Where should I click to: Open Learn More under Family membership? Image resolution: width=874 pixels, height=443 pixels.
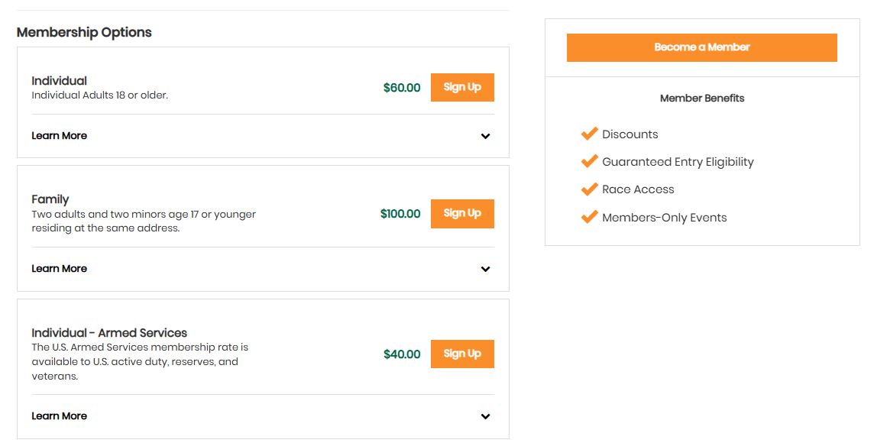[x=60, y=269]
